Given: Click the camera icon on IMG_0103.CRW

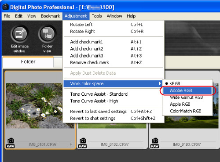Looking at the screenshot, I should point(155,140).
